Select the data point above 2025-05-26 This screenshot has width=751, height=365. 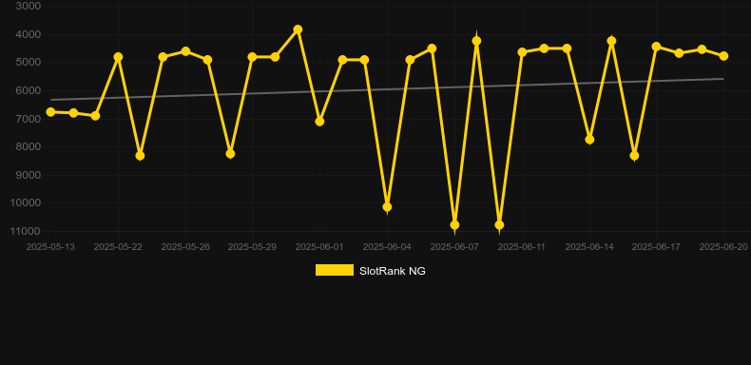[185, 51]
